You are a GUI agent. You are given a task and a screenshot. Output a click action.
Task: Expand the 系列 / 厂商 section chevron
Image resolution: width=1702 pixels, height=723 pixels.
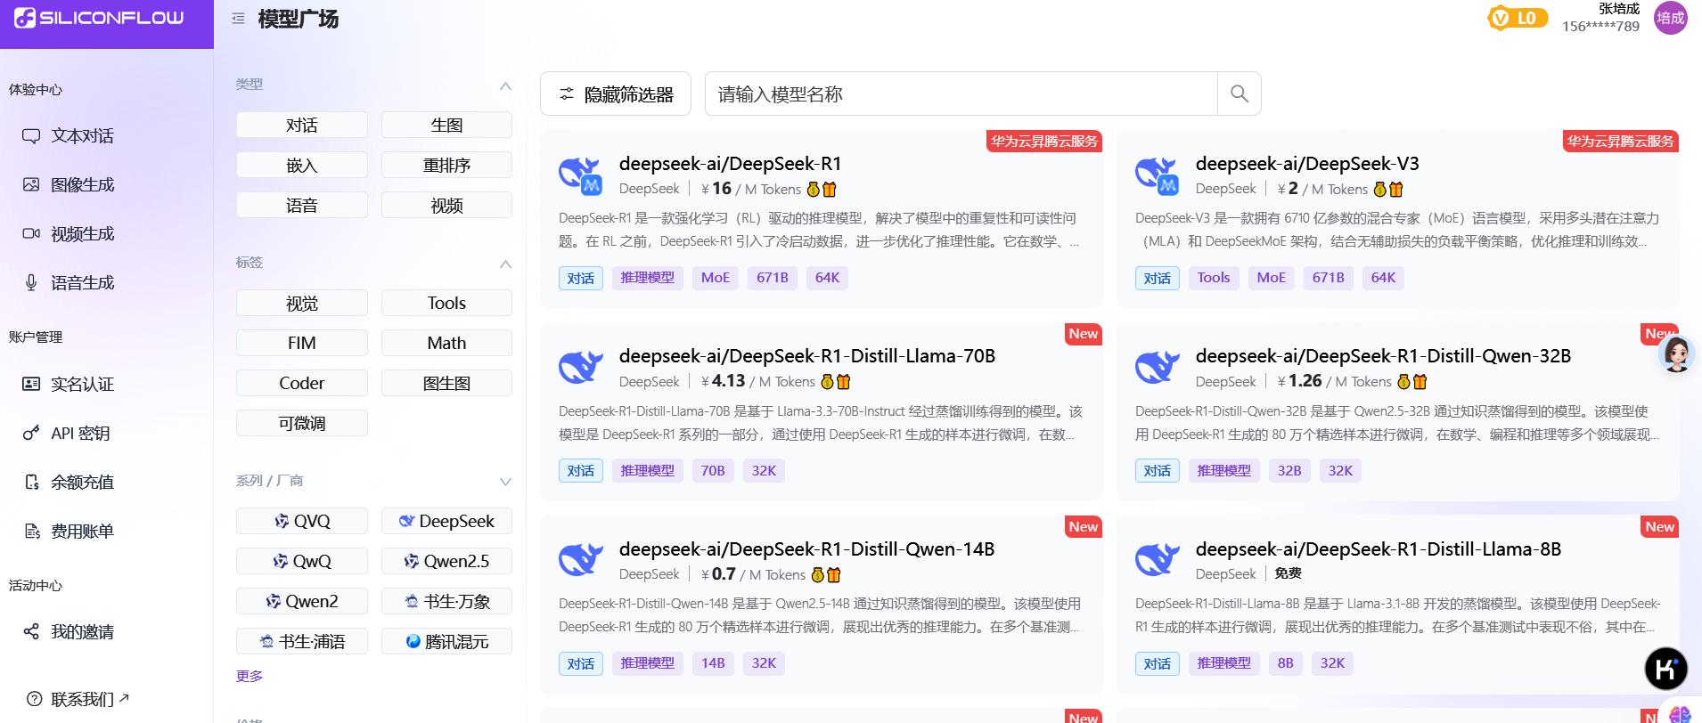pyautogui.click(x=505, y=482)
